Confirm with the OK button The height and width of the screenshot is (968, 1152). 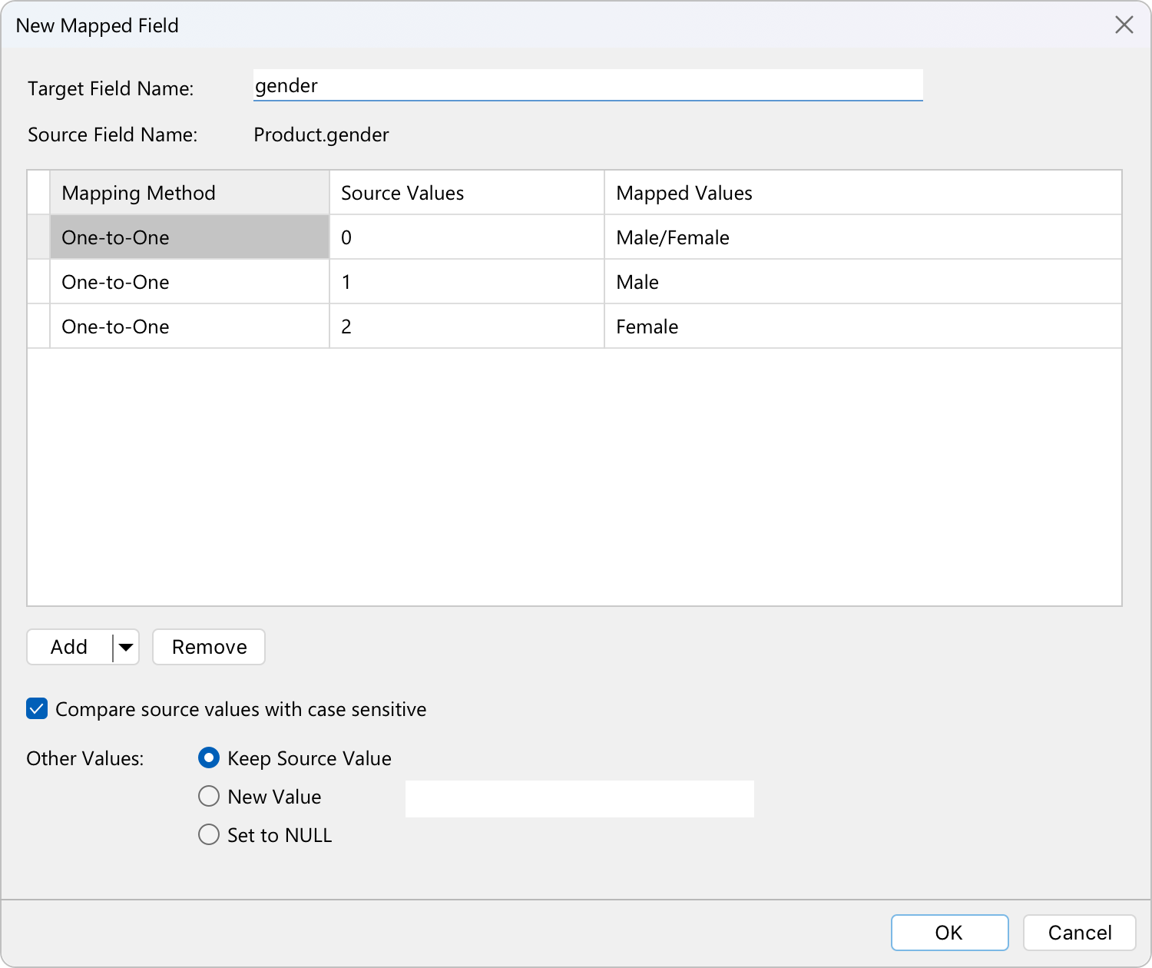(x=949, y=933)
